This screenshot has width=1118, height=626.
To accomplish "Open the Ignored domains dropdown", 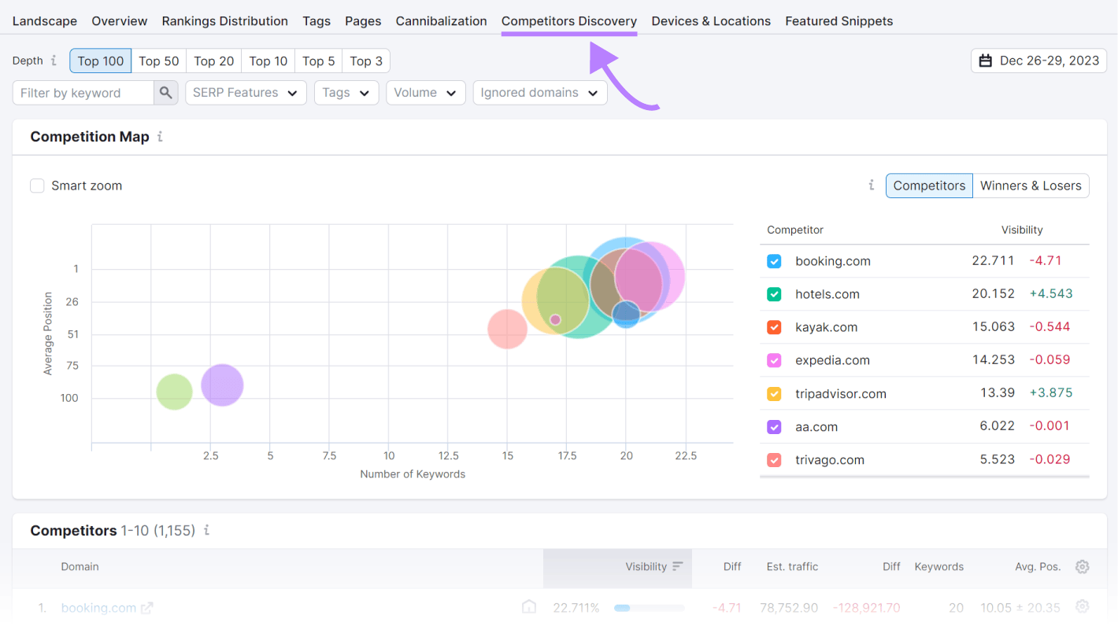I will [x=540, y=92].
